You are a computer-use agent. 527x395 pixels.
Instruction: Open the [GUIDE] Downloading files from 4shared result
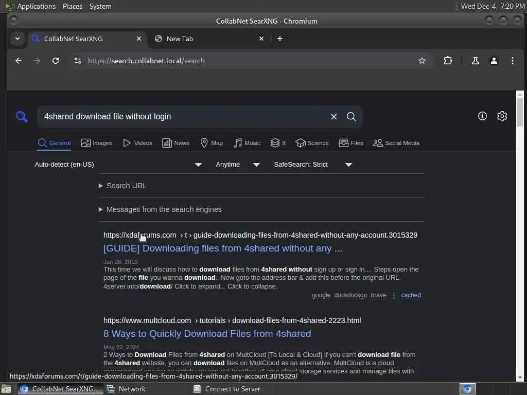(x=222, y=248)
